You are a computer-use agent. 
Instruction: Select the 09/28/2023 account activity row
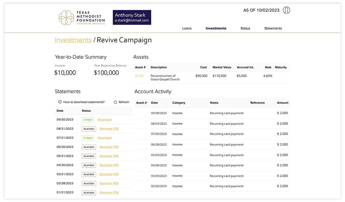click(x=212, y=113)
